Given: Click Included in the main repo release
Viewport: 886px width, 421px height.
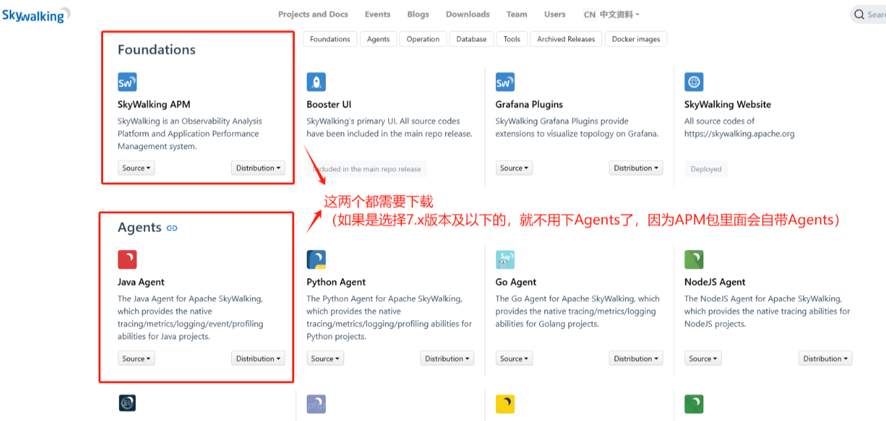Looking at the screenshot, I should (367, 169).
